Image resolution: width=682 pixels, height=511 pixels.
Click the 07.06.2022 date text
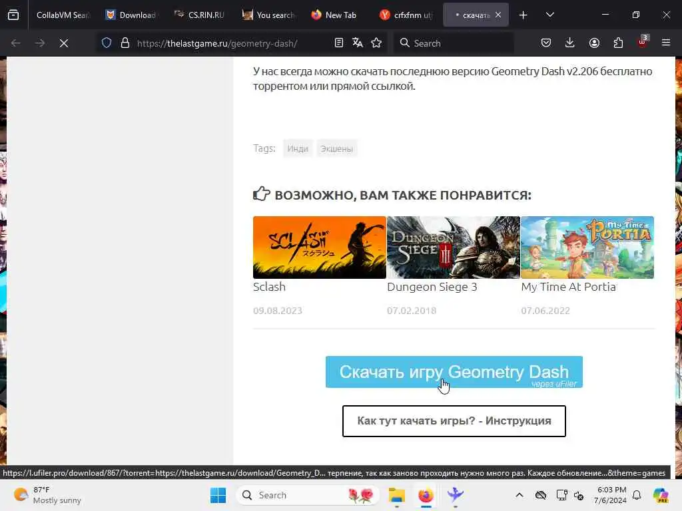[x=545, y=311]
